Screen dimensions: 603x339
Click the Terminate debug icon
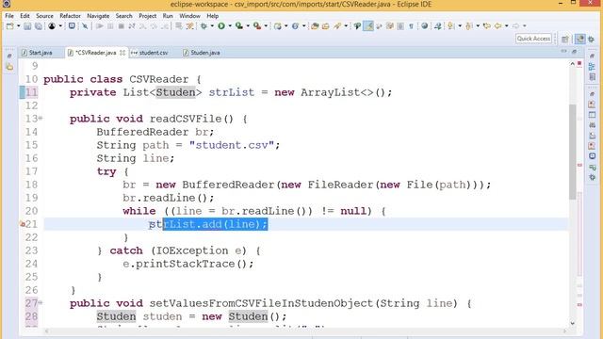pyautogui.click(x=122, y=26)
